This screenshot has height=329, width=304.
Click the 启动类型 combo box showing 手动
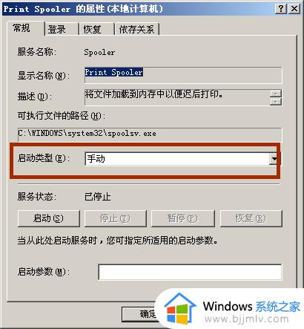[x=182, y=159]
